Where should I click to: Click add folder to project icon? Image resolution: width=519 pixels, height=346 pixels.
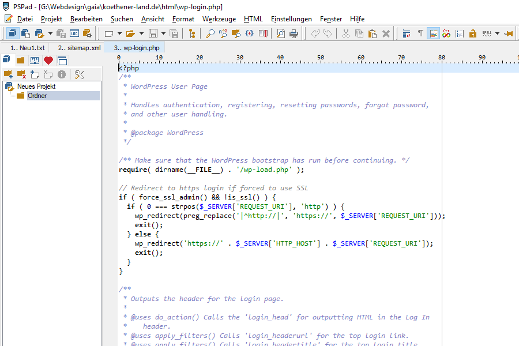[x=8, y=74]
